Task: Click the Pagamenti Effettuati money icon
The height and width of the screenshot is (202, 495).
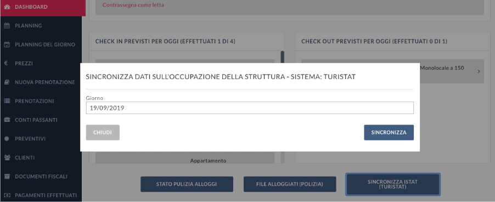Action: point(7,195)
